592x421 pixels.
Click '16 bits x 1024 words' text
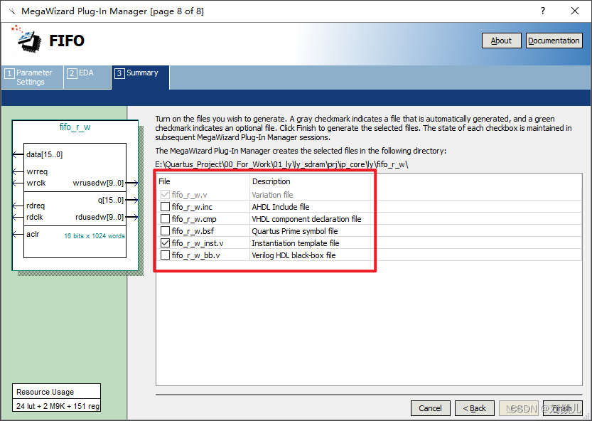click(x=95, y=236)
